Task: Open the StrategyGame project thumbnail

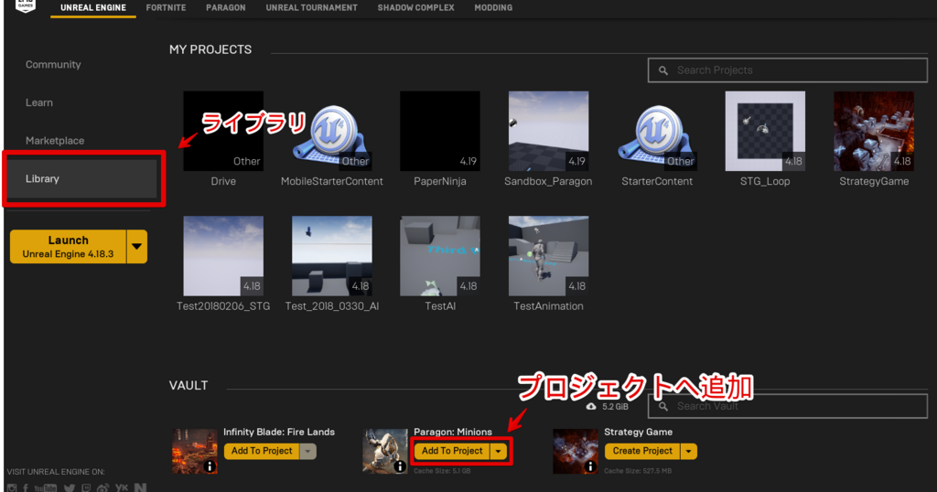Action: coord(874,132)
